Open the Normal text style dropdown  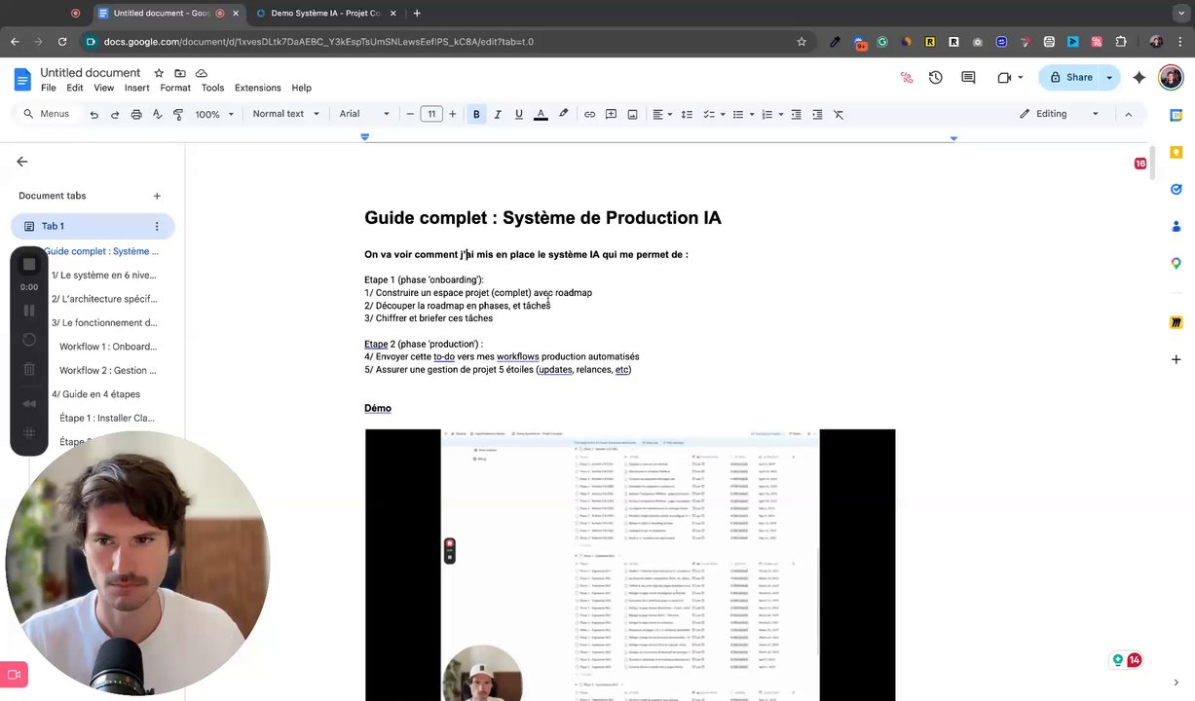tap(283, 114)
